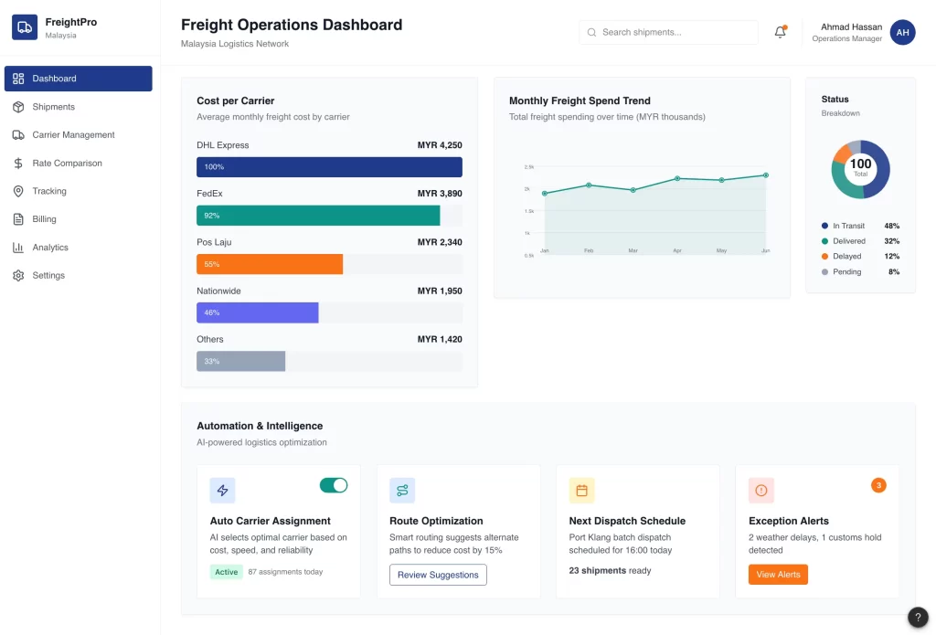Viewport: 936px width, 635px height.
Task: Select the DHL Express progress bar
Action: [x=327, y=167]
